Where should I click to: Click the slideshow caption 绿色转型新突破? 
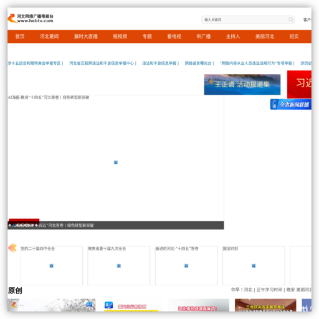tap(80, 226)
